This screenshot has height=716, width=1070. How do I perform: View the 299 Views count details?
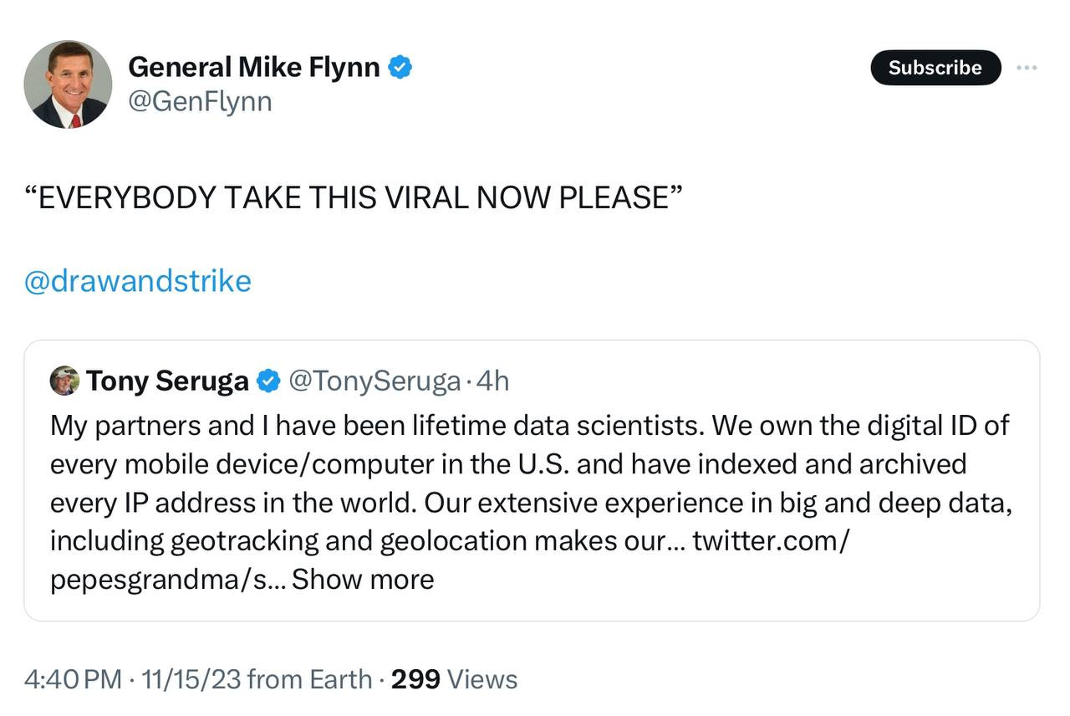[454, 679]
